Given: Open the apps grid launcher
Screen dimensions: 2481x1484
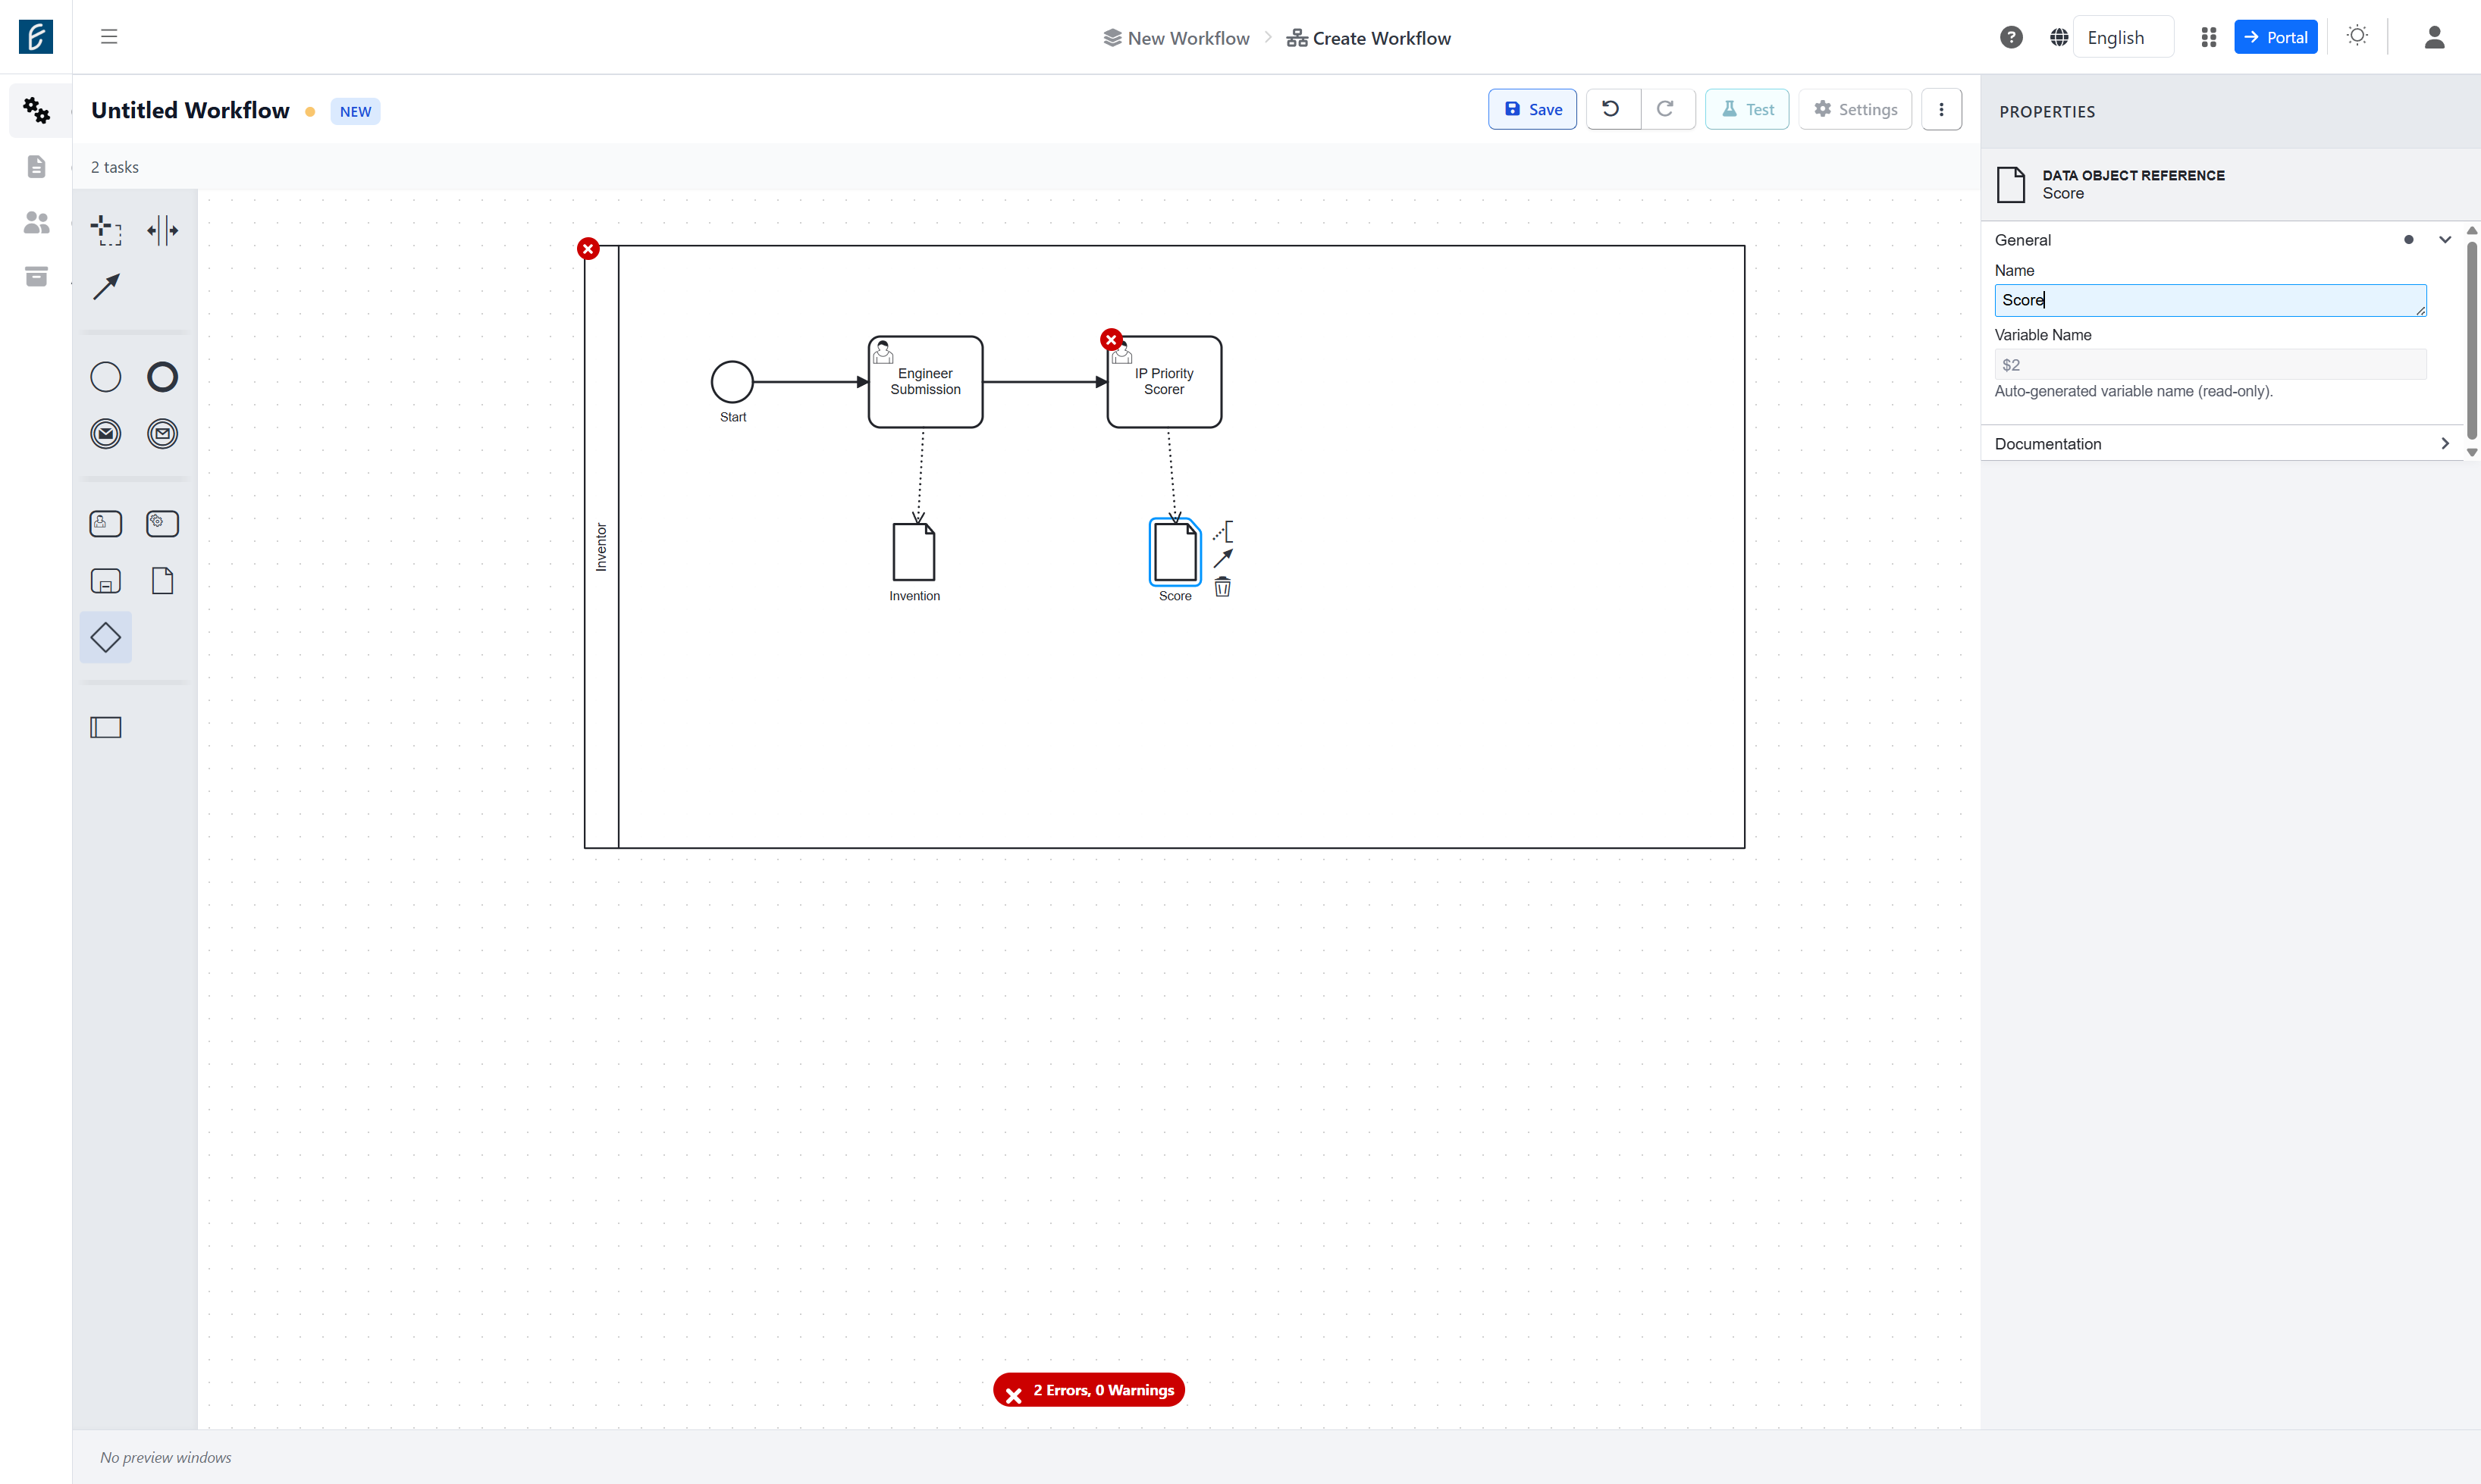Looking at the screenshot, I should coord(2209,37).
